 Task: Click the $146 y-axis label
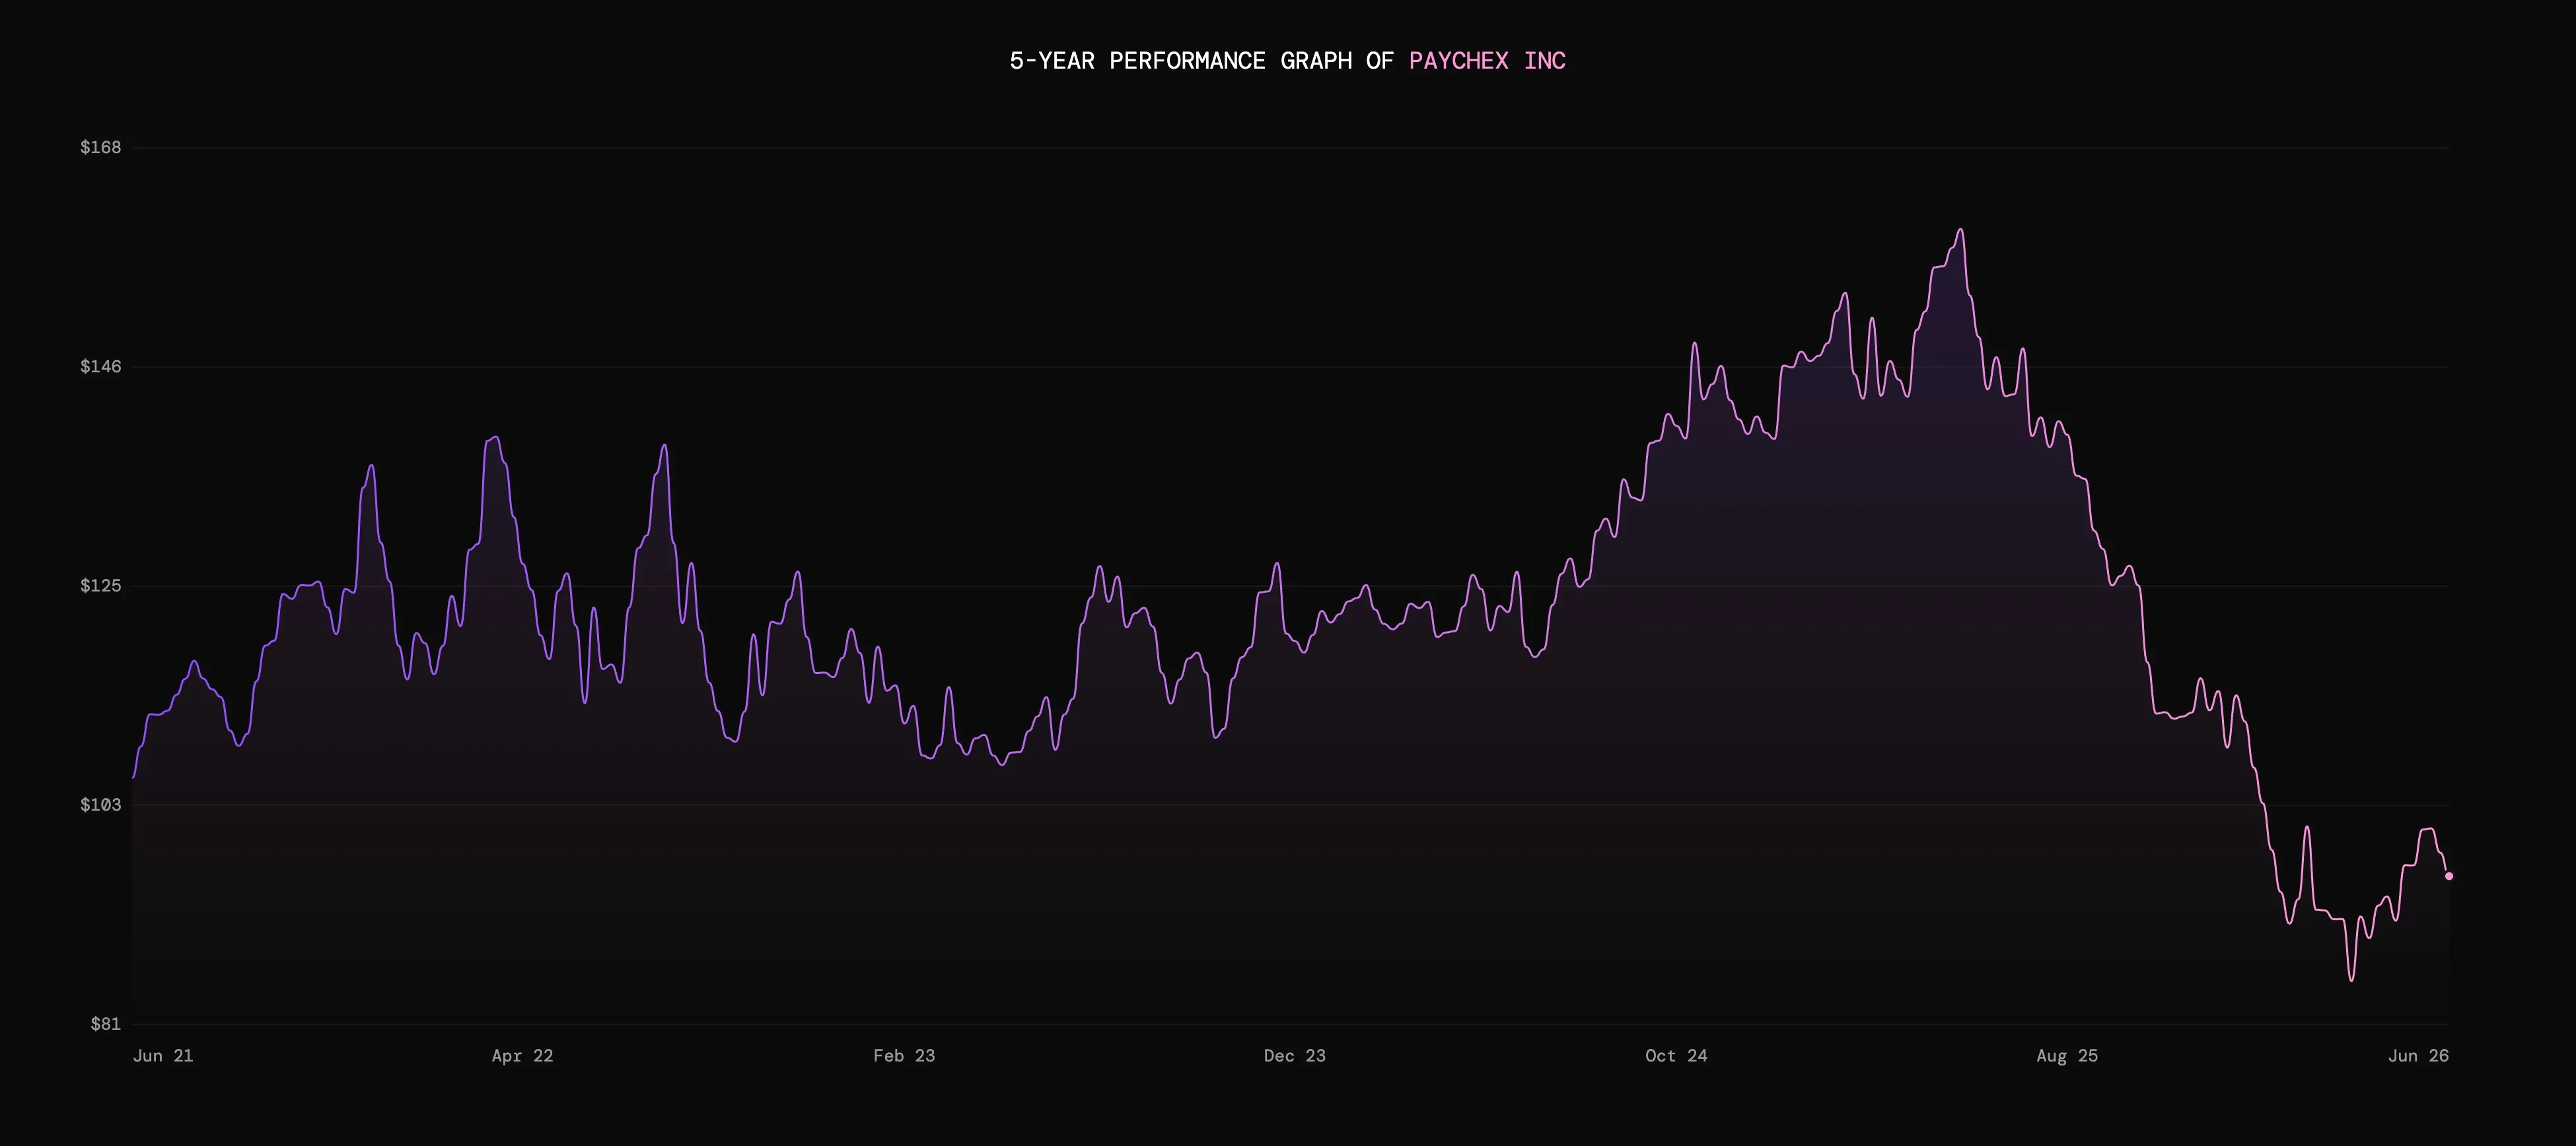point(100,366)
